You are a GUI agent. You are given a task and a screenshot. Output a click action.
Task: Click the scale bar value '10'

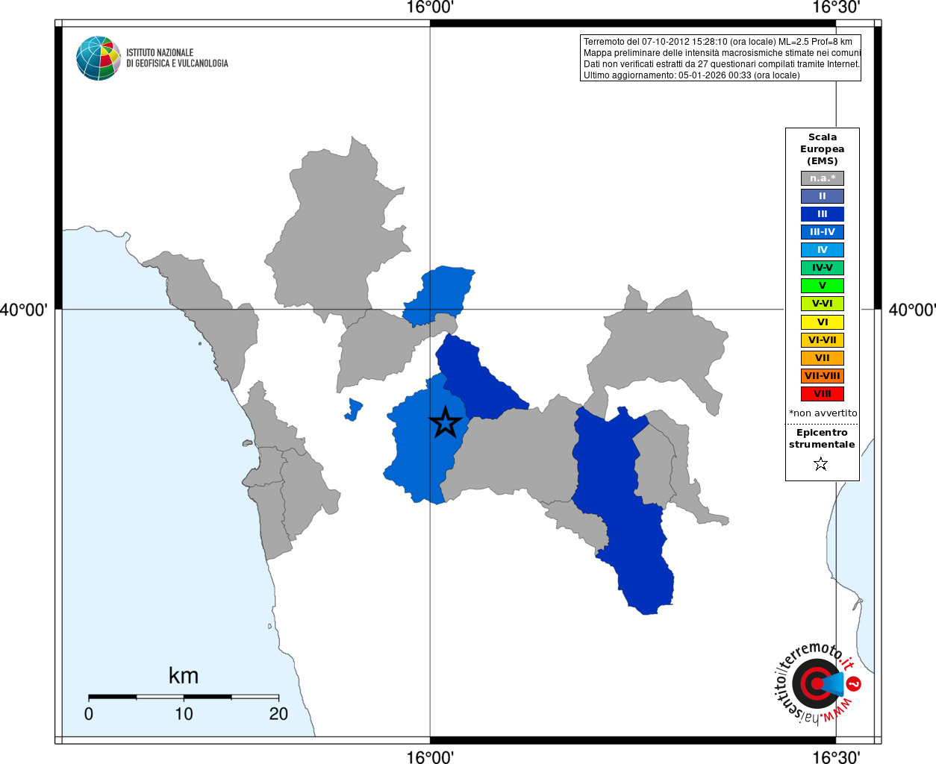(x=184, y=714)
